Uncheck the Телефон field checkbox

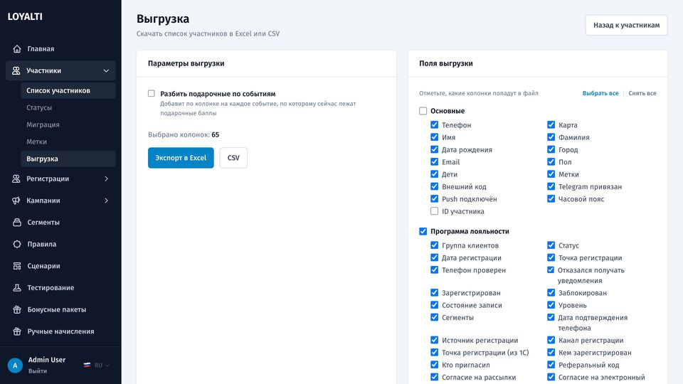(434, 124)
